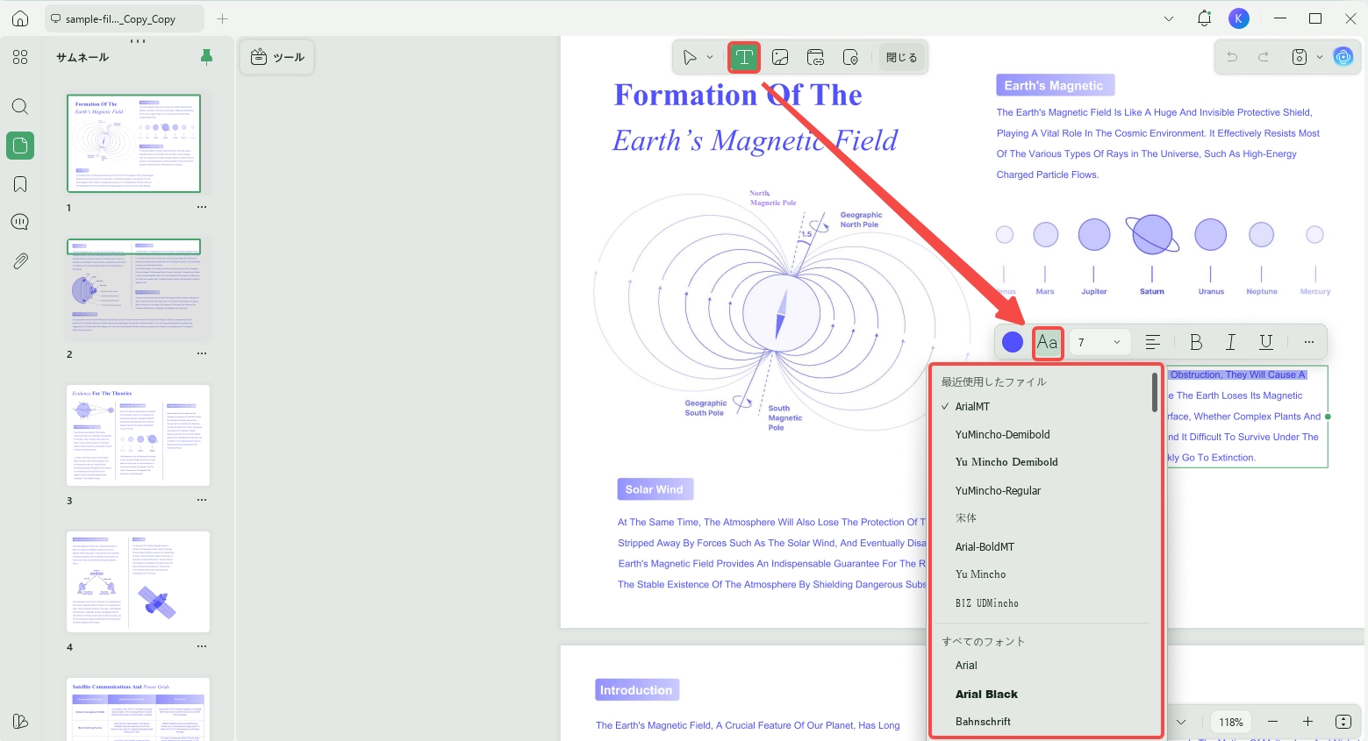Open text alignment options
This screenshot has width=1368, height=741.
[1153, 342]
